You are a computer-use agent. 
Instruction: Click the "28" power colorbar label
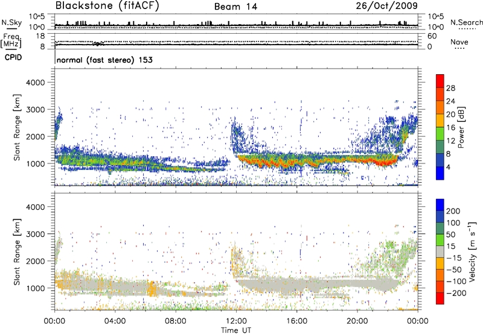[450, 88]
